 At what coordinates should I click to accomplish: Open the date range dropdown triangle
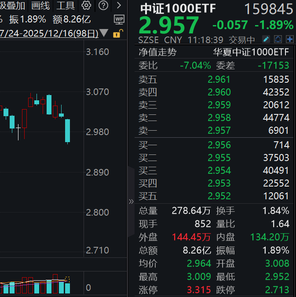tap(104, 33)
